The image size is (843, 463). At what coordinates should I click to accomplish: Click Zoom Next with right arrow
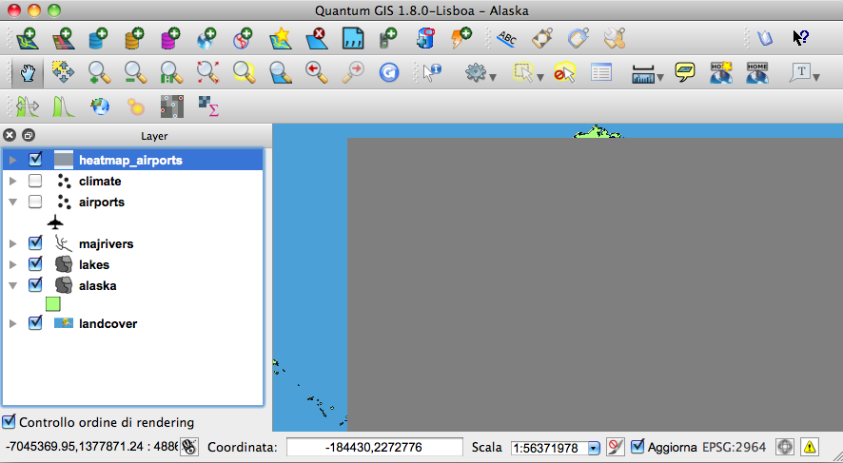[353, 72]
